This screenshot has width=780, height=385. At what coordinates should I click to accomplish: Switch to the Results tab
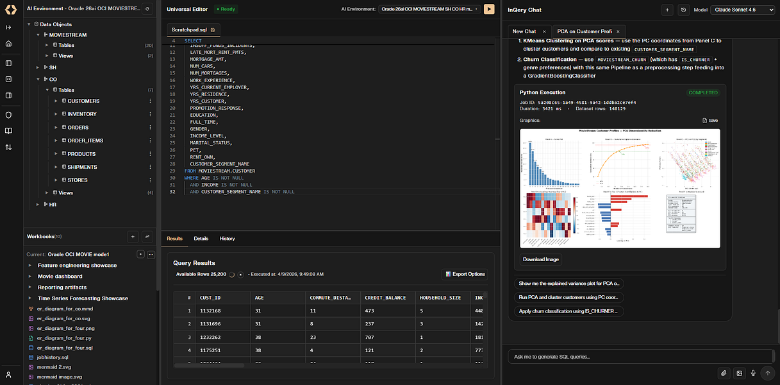click(175, 238)
